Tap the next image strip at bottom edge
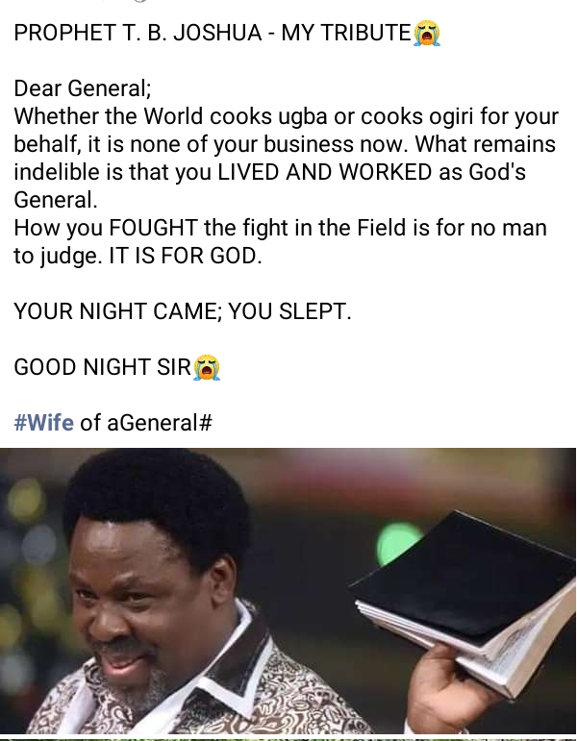The width and height of the screenshot is (577, 741). [288, 738]
